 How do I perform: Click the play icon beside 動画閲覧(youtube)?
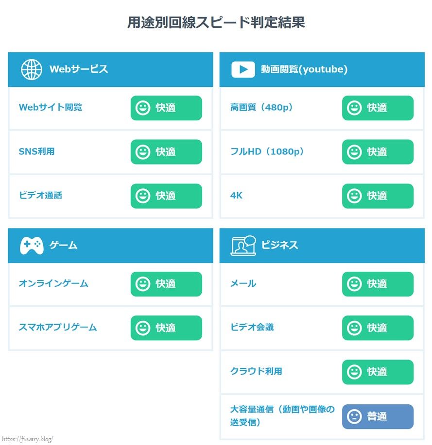pos(243,69)
